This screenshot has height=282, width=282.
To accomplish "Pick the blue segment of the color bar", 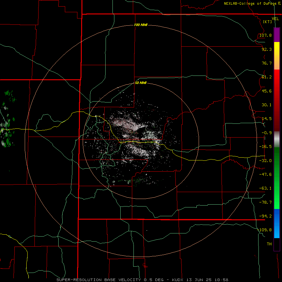I will pyautogui.click(x=277, y=223).
